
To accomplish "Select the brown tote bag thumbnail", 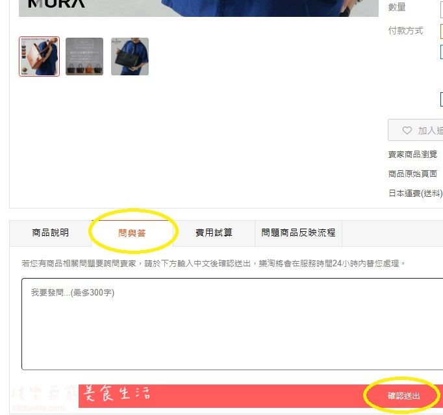I will pyautogui.click(x=39, y=57).
